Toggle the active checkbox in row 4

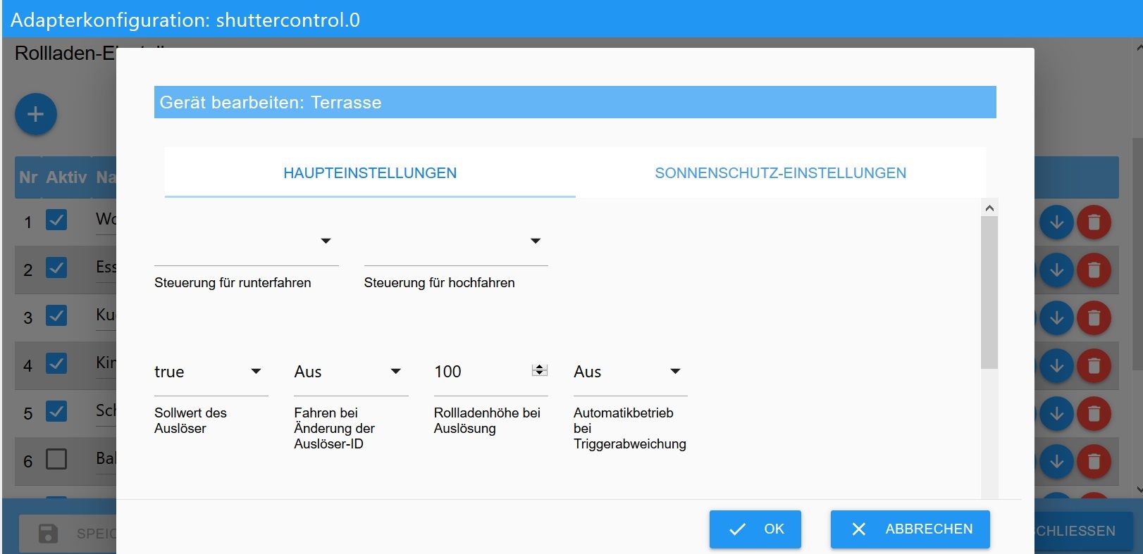click(56, 363)
